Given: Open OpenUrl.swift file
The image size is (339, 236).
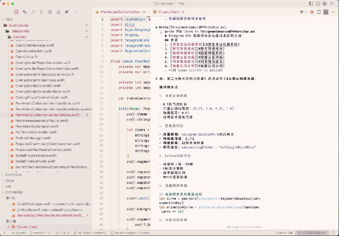Looking at the screenshot, I should click(x=26, y=57).
